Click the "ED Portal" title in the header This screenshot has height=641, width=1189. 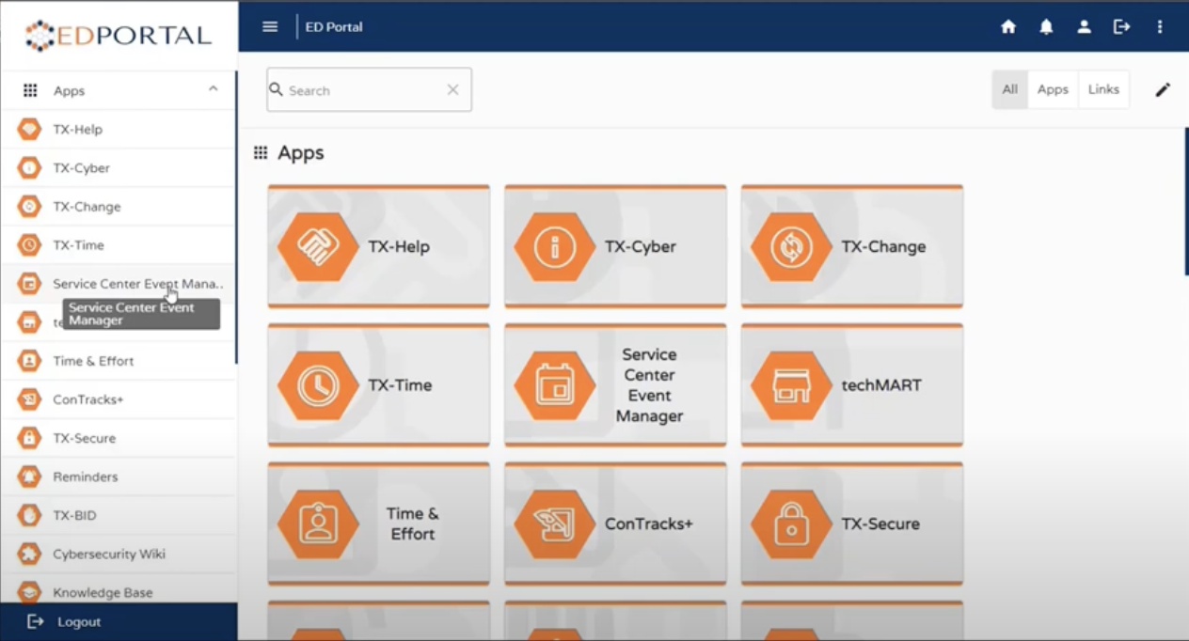(x=334, y=27)
